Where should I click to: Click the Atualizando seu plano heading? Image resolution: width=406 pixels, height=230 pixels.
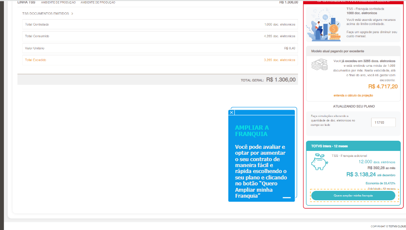coord(354,106)
